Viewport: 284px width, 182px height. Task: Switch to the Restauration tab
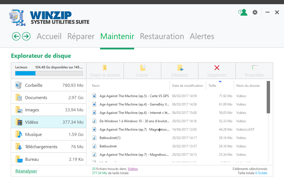coord(162,36)
